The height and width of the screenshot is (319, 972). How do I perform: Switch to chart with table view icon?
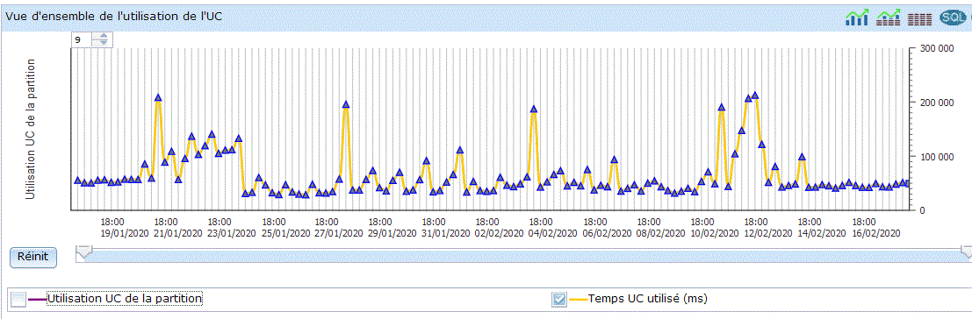tap(889, 18)
